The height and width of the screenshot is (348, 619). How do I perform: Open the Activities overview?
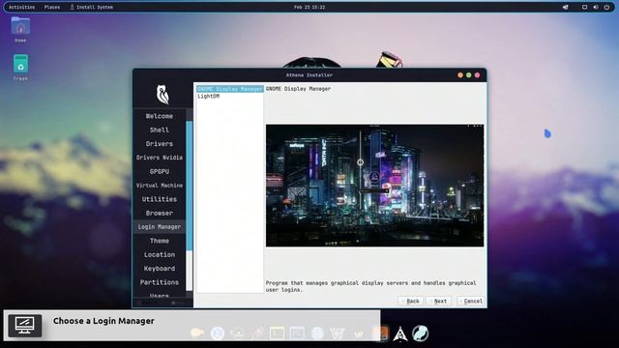21,7
